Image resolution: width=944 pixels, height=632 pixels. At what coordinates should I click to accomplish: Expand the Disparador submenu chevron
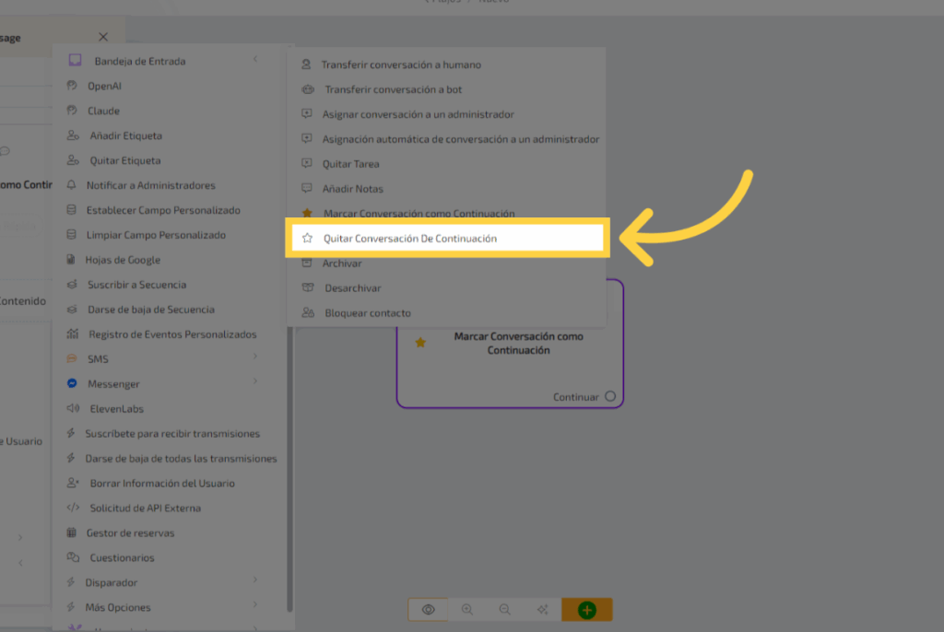click(x=254, y=581)
